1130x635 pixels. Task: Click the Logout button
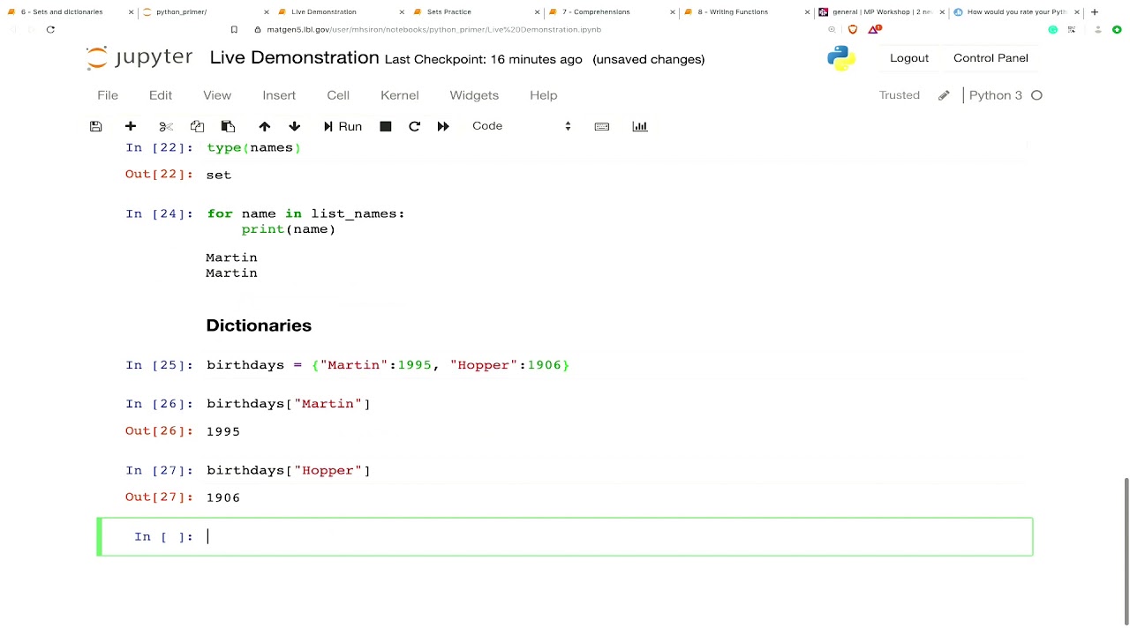909,58
